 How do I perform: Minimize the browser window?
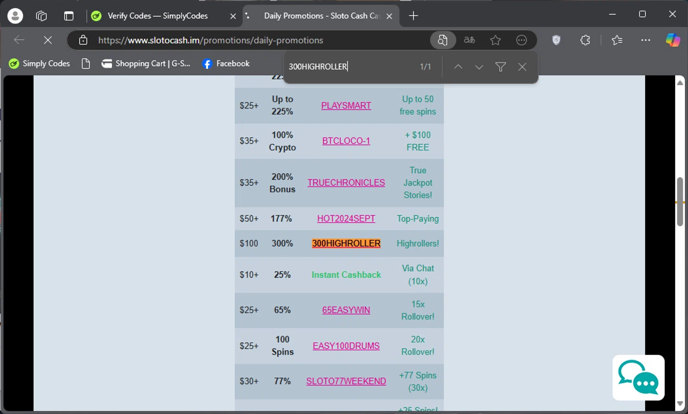click(x=612, y=14)
